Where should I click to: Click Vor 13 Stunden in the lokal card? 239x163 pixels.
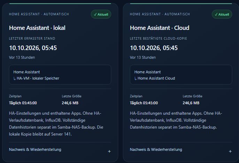22,57
